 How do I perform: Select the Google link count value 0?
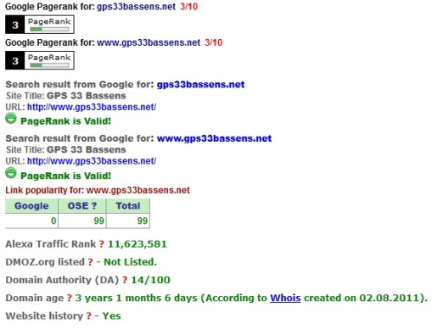(53, 221)
